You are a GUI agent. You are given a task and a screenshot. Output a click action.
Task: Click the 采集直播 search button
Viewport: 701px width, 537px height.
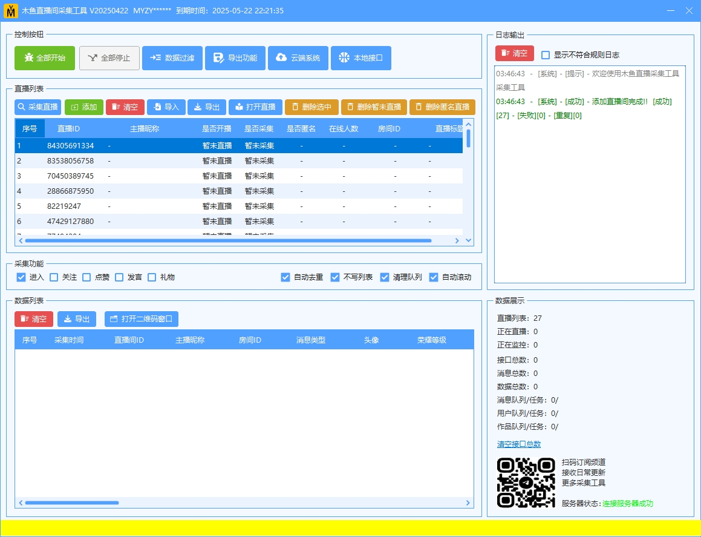click(x=38, y=107)
